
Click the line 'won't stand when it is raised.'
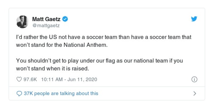tap(52, 68)
